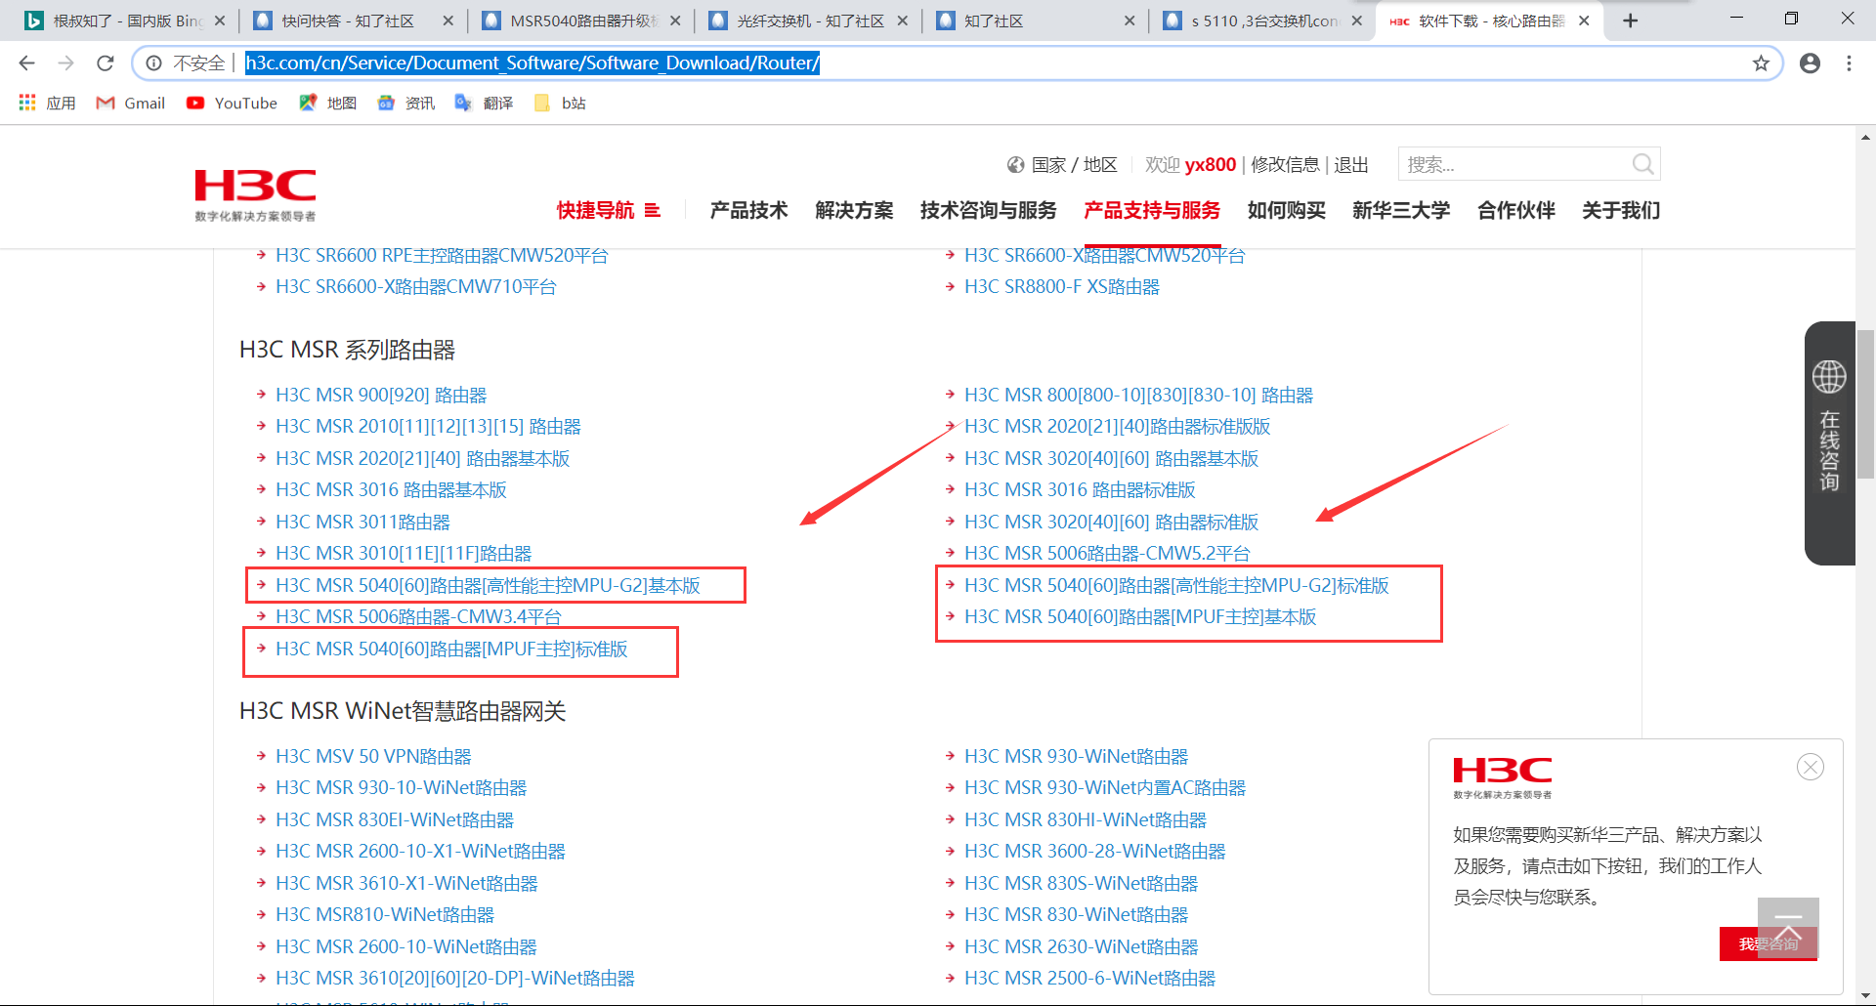The image size is (1876, 1006).
Task: Open H3C MSR 5040[60] MPUF主控 标准版 link
Action: pos(451,650)
